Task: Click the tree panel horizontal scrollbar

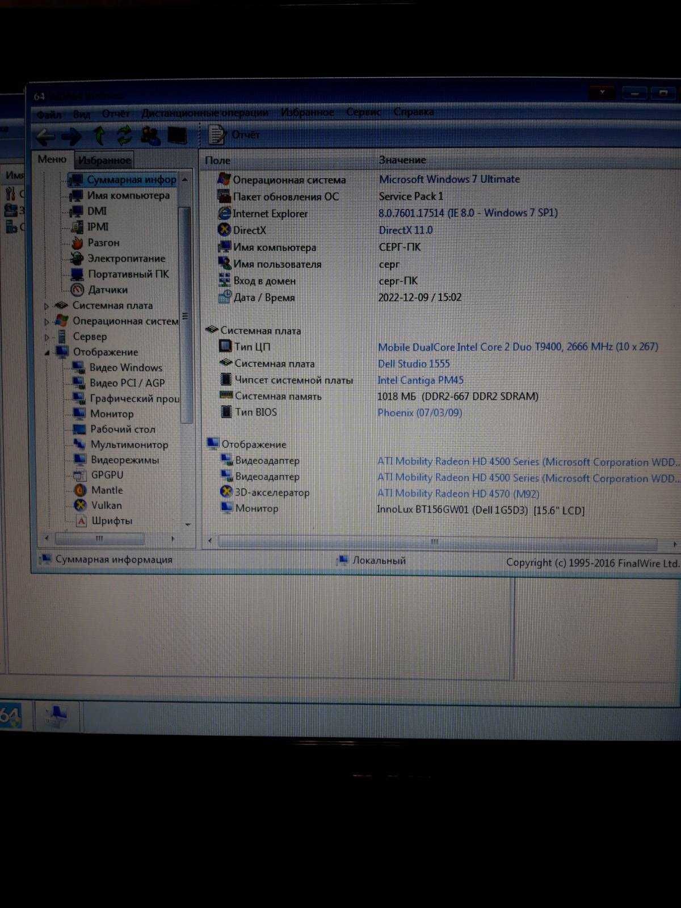Action: coord(100,538)
